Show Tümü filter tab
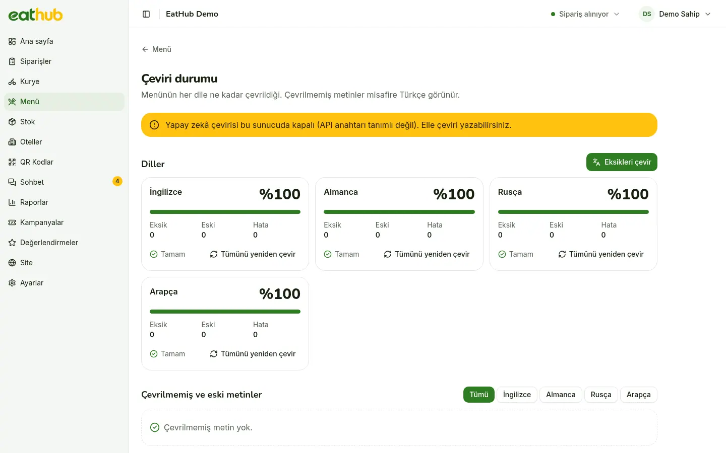 point(479,395)
